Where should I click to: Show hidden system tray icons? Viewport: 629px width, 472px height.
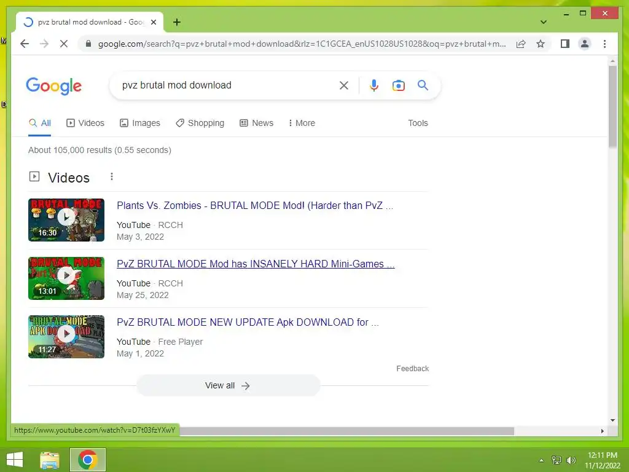coord(542,460)
